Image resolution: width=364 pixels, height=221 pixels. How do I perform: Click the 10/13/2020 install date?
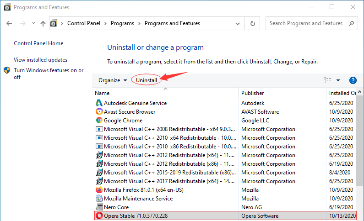(342, 216)
